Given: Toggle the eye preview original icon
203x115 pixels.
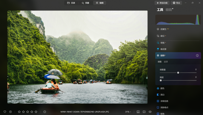Looking at the screenshot, I should click(x=150, y=112).
